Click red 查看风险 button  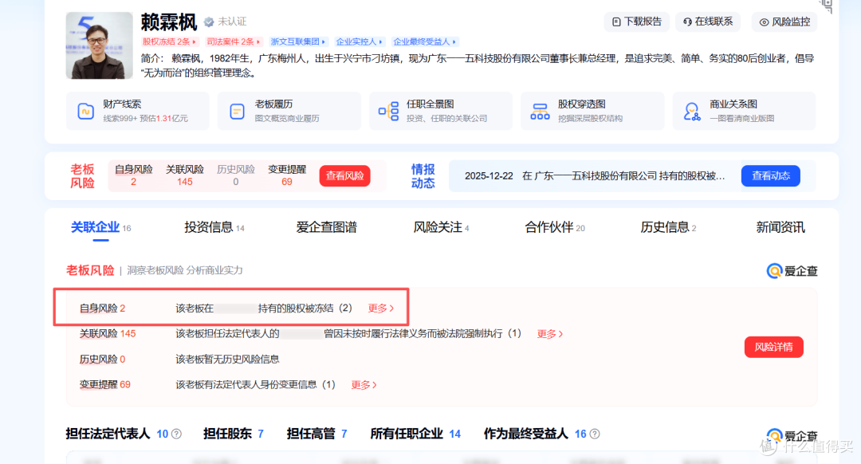click(x=345, y=175)
